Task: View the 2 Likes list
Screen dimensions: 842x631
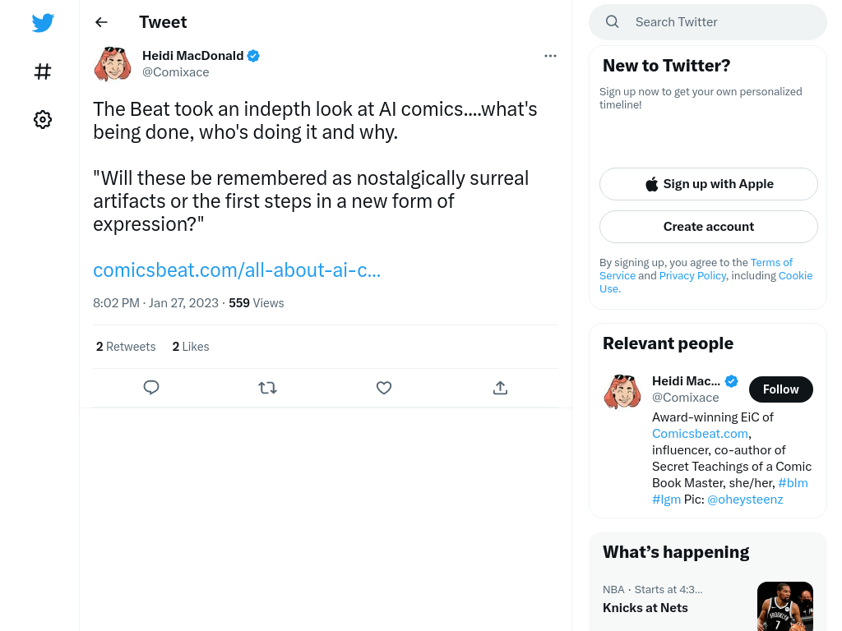Action: click(191, 347)
